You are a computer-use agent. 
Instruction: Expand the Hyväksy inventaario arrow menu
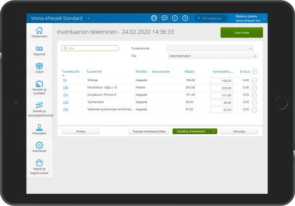point(213,131)
